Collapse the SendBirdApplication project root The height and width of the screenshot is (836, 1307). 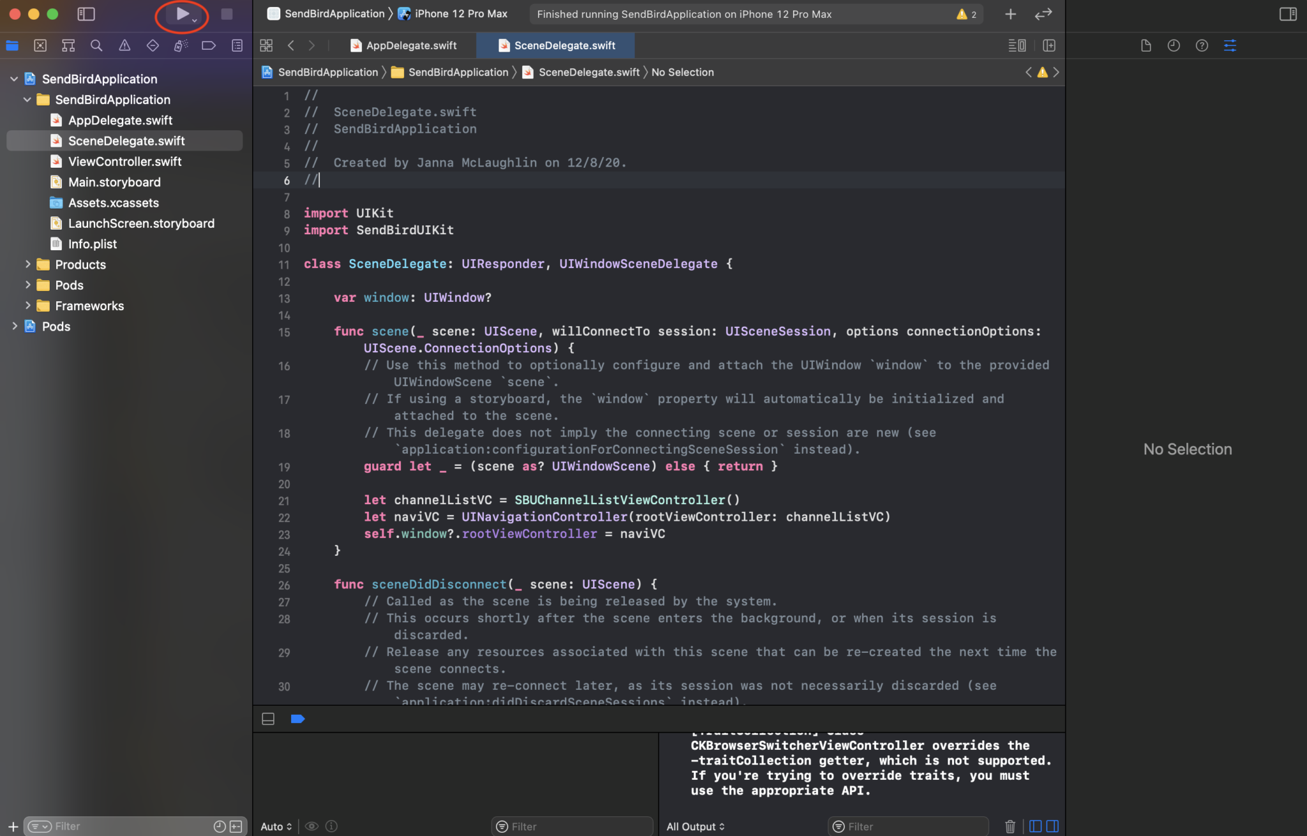pos(13,79)
